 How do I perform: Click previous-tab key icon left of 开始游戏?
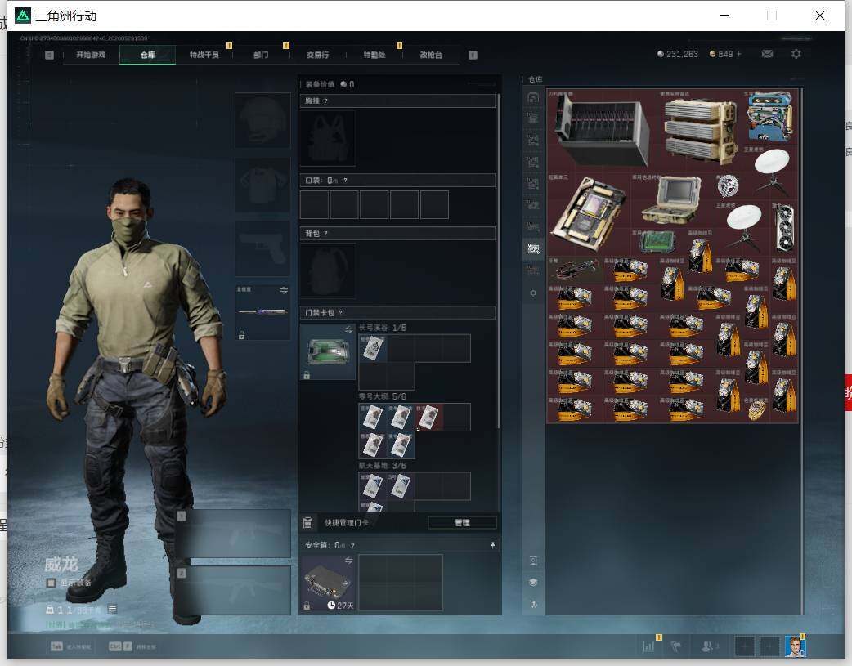coord(49,55)
